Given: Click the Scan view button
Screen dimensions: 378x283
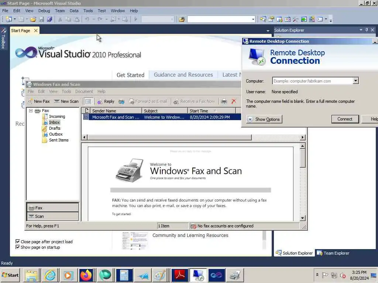Looking at the screenshot, I should (52, 216).
